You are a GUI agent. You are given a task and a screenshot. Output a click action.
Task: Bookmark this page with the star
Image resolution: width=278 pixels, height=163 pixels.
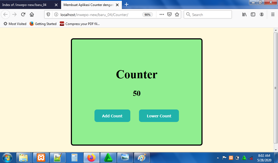(x=177, y=15)
